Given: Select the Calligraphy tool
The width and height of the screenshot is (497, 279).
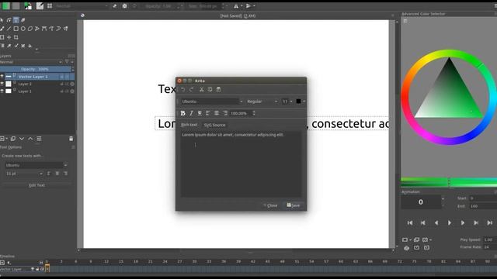Looking at the screenshot, I should point(23,20).
